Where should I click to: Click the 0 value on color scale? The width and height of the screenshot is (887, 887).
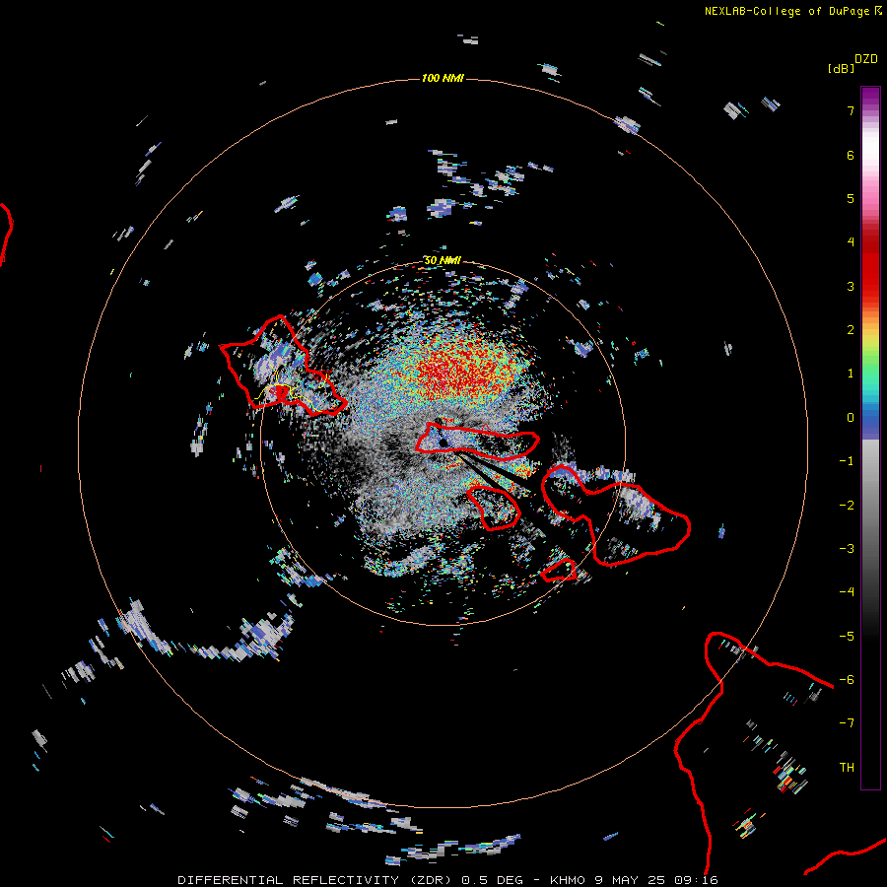851,418
